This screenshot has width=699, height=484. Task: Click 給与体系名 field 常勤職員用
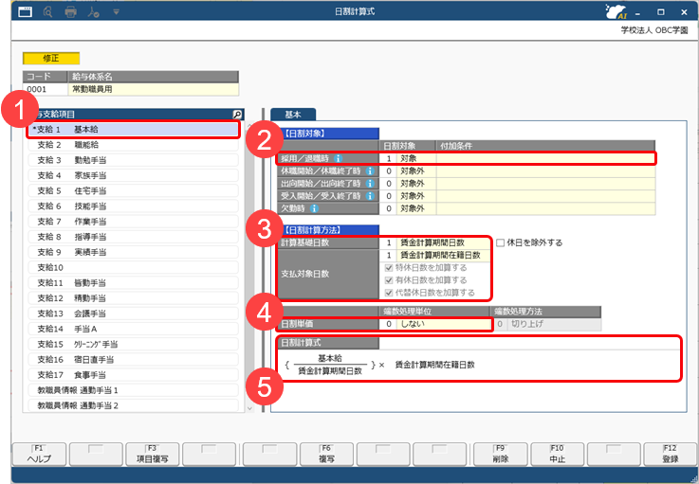154,89
